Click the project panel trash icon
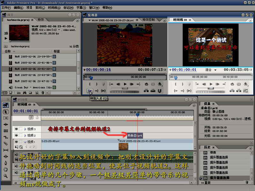 (x=43, y=93)
